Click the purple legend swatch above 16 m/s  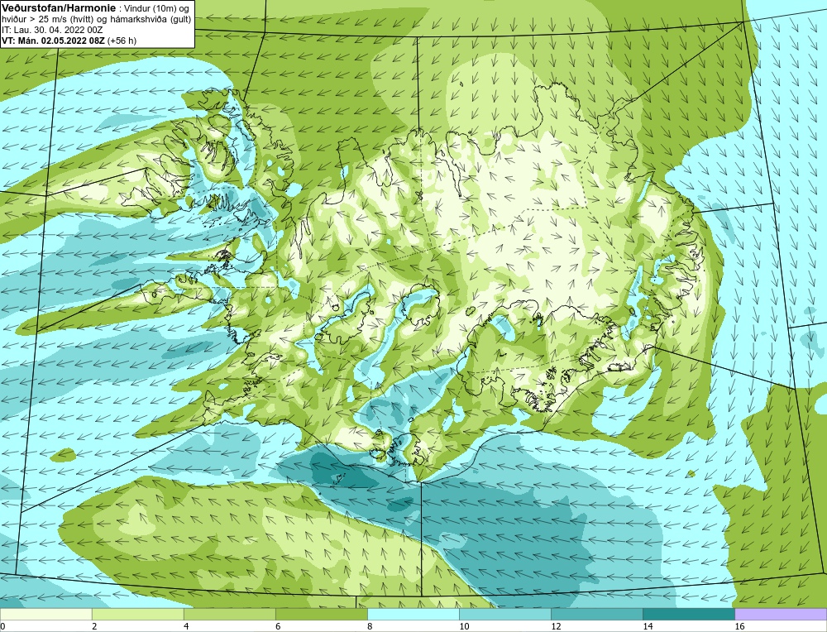[781, 614]
